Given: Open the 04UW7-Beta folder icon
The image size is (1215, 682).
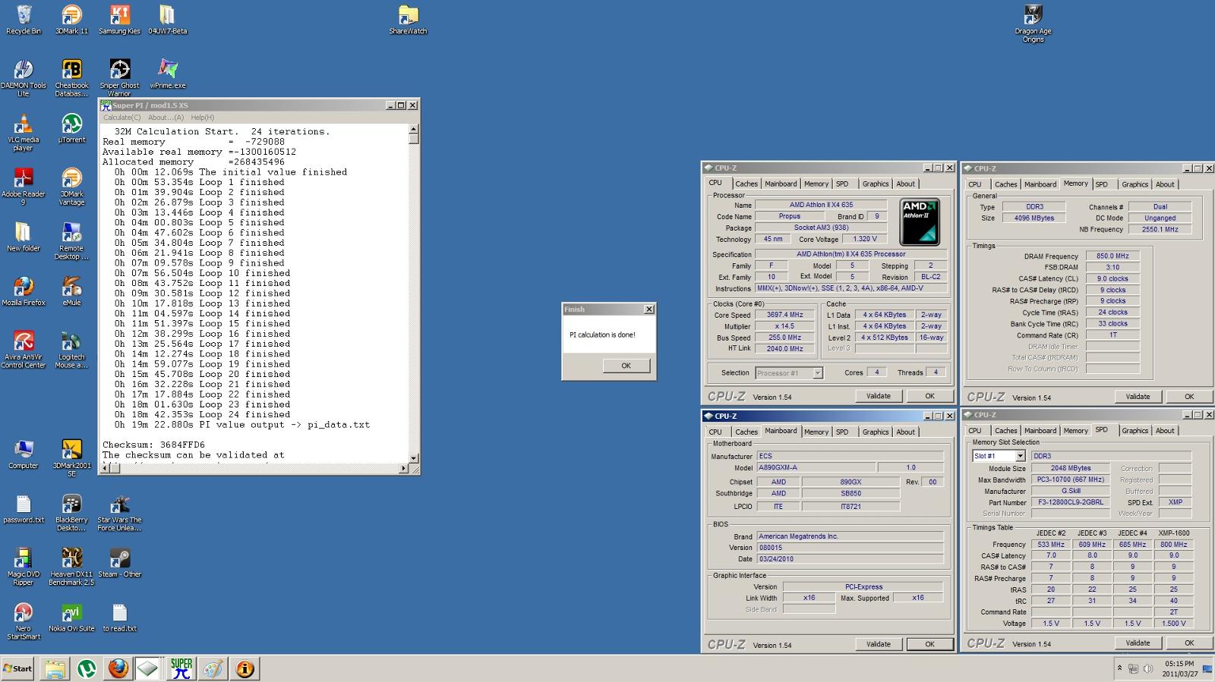Looking at the screenshot, I should click(167, 20).
